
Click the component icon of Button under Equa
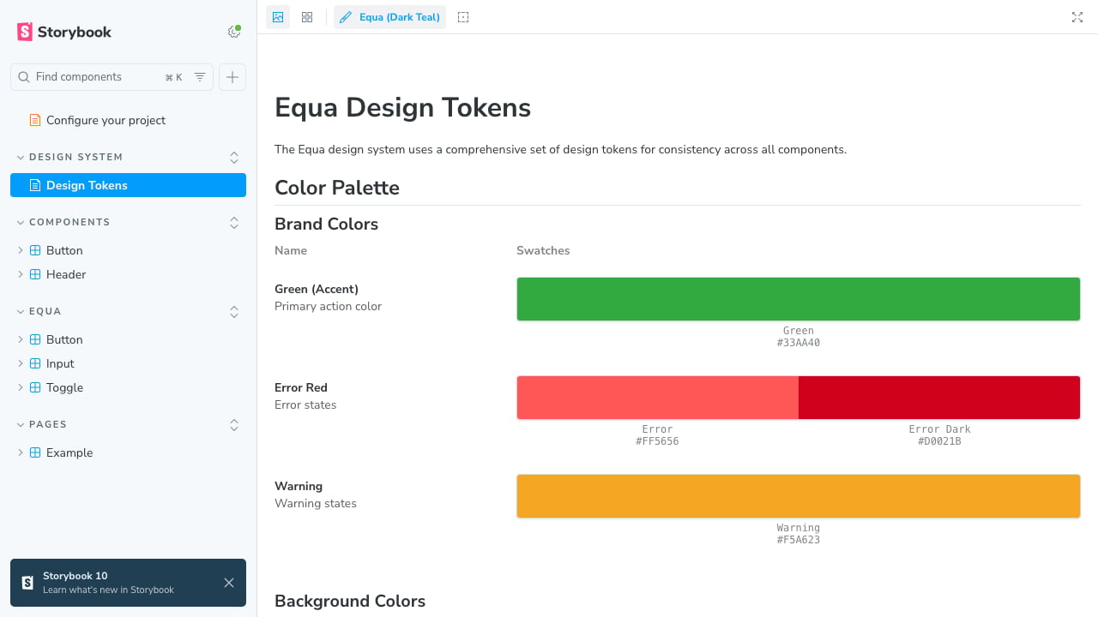[x=35, y=339]
